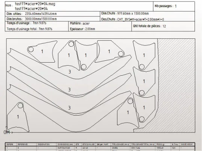Click the non cell in first table row
Screen dimensions: 202x151
pos(174,148)
